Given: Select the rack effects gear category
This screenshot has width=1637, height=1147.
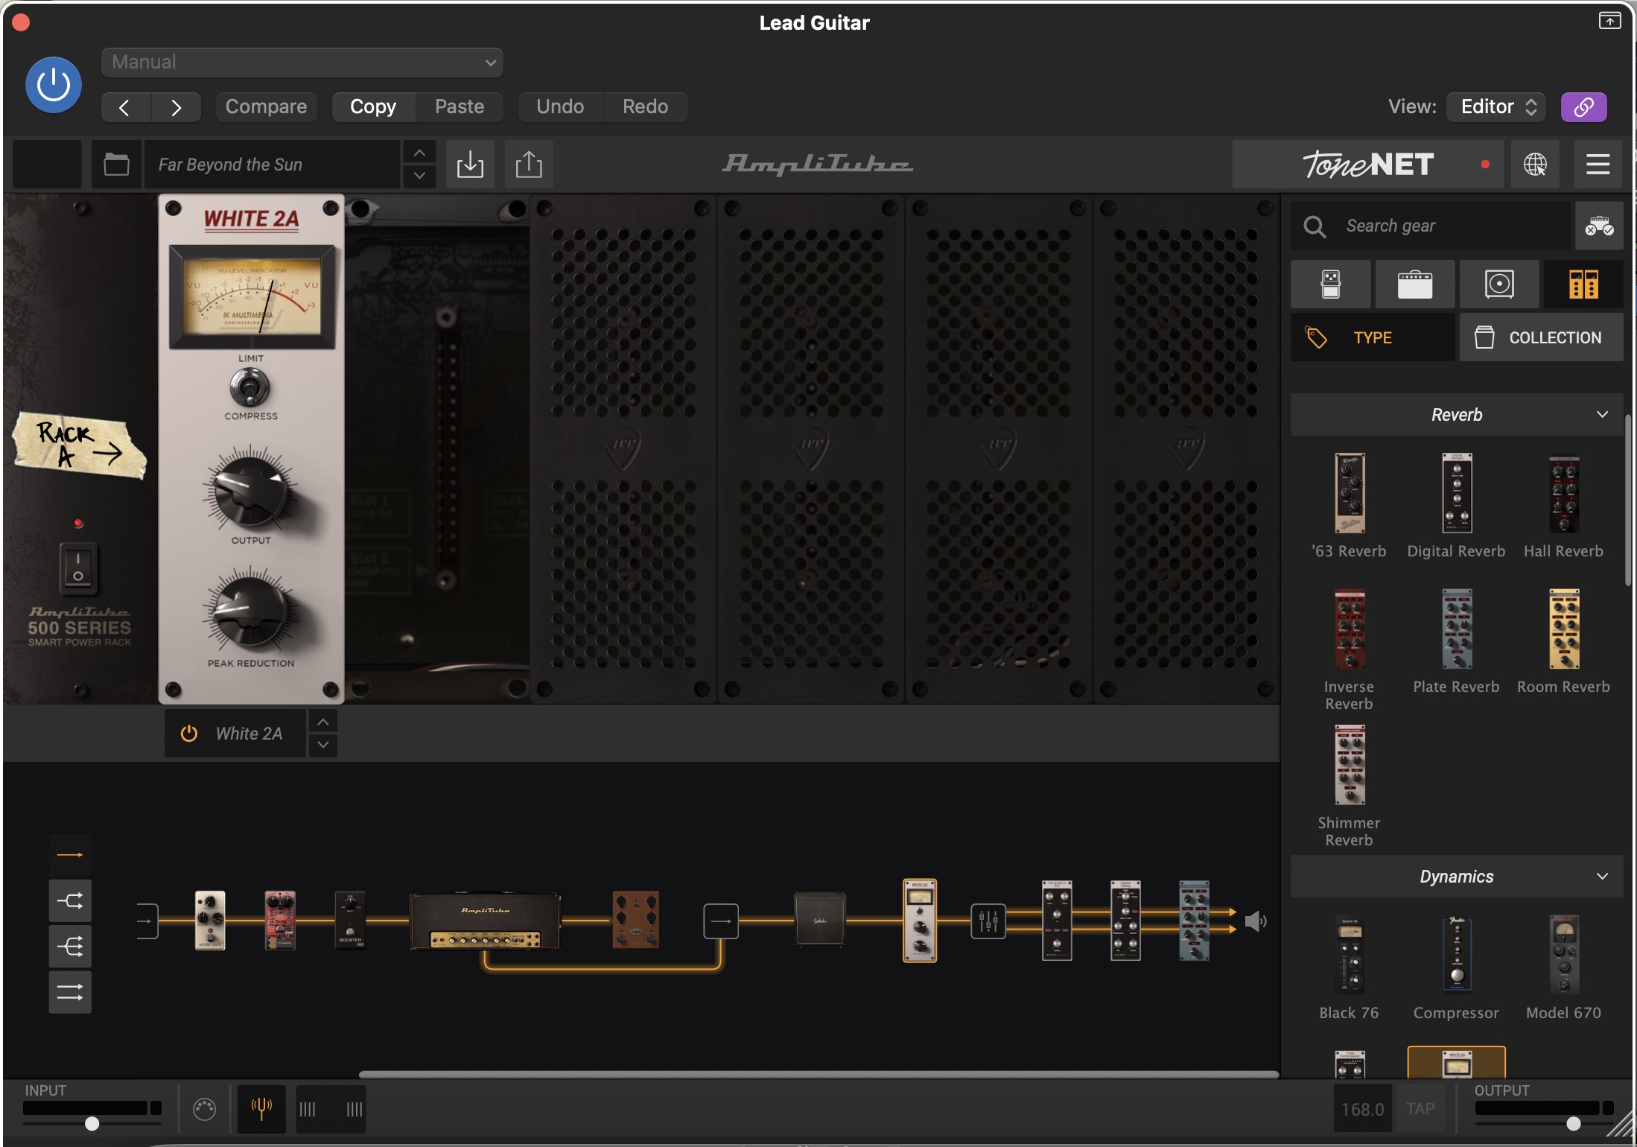Looking at the screenshot, I should (x=1583, y=285).
